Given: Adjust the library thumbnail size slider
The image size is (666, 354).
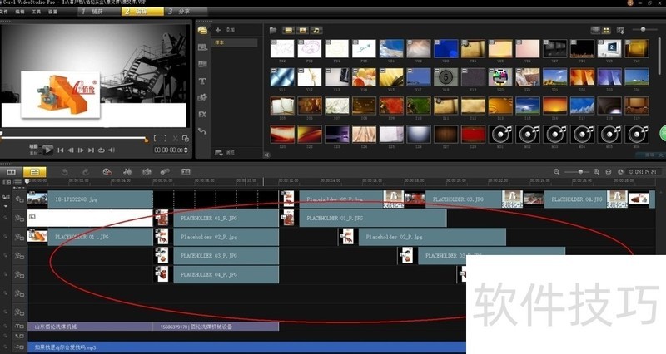Looking at the screenshot, I should [644, 30].
